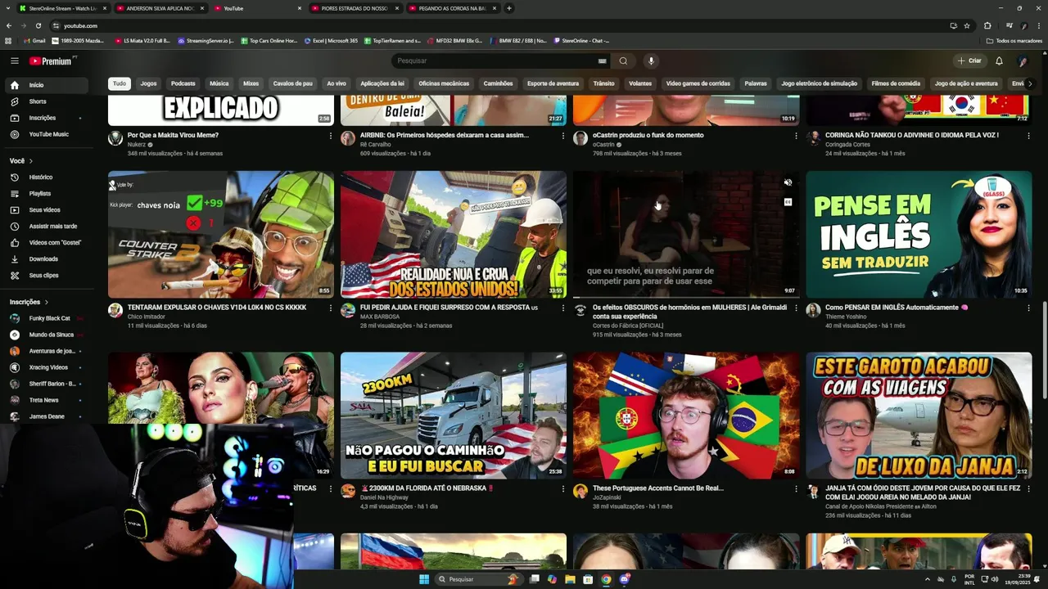Open the notifications bell
Image resolution: width=1048 pixels, height=589 pixels.
[999, 61]
